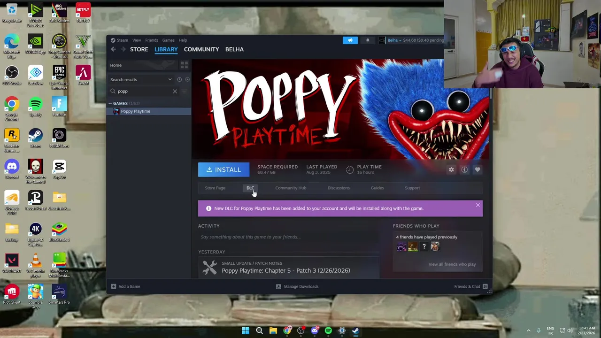Open the Store Page tab
The height and width of the screenshot is (338, 601).
[215, 188]
